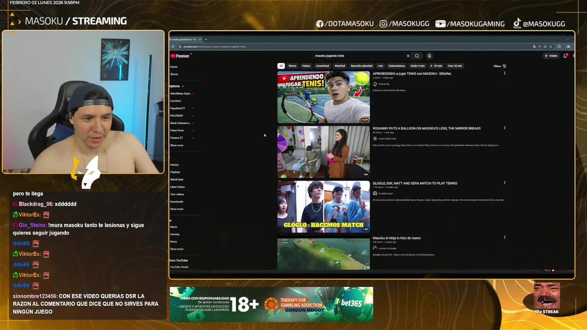Clear the YouTube search box with X

coord(408,56)
